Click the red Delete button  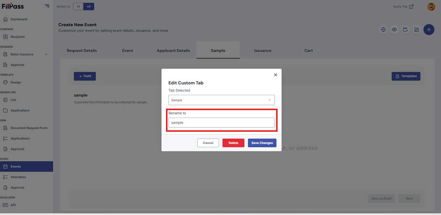[233, 143]
